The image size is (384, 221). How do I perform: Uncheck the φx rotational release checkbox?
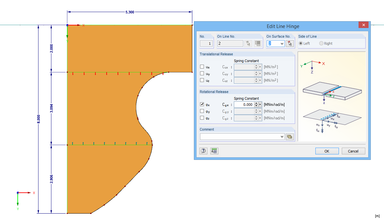(x=202, y=105)
